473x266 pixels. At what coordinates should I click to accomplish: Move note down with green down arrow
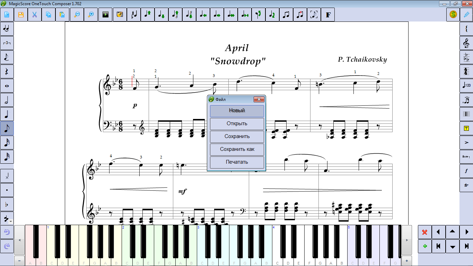161,15
